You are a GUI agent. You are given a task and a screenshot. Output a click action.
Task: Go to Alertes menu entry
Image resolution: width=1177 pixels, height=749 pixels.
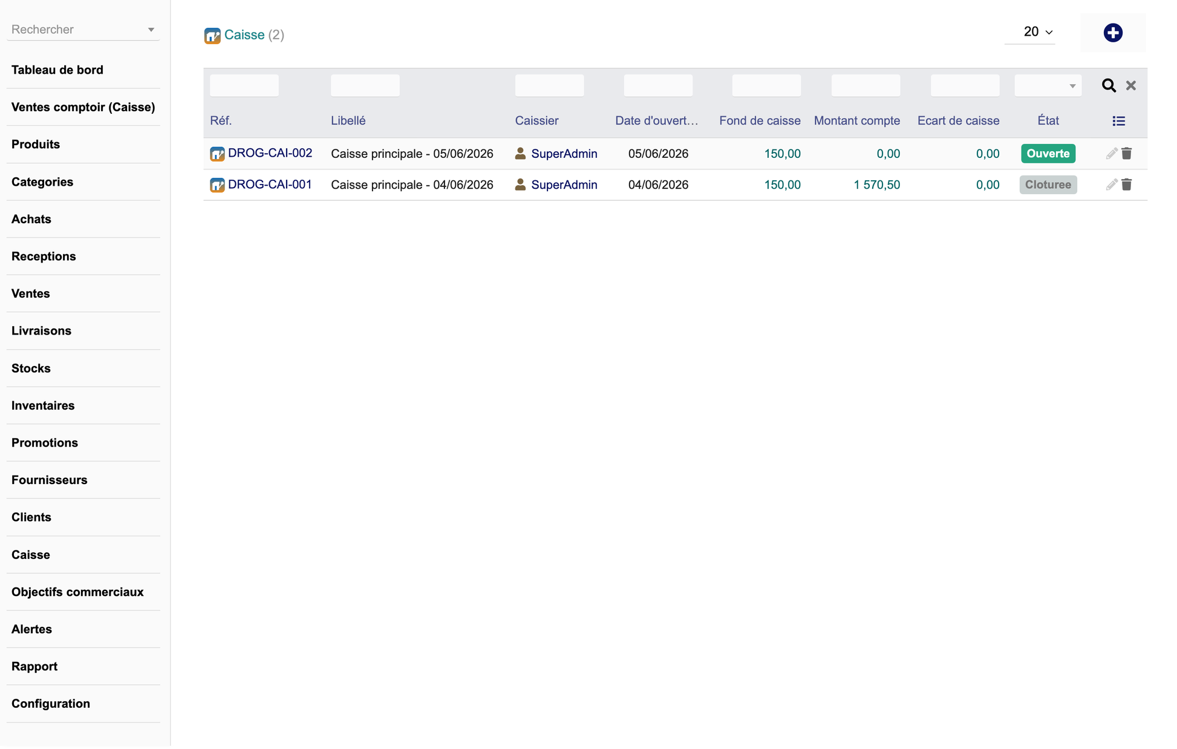(31, 629)
